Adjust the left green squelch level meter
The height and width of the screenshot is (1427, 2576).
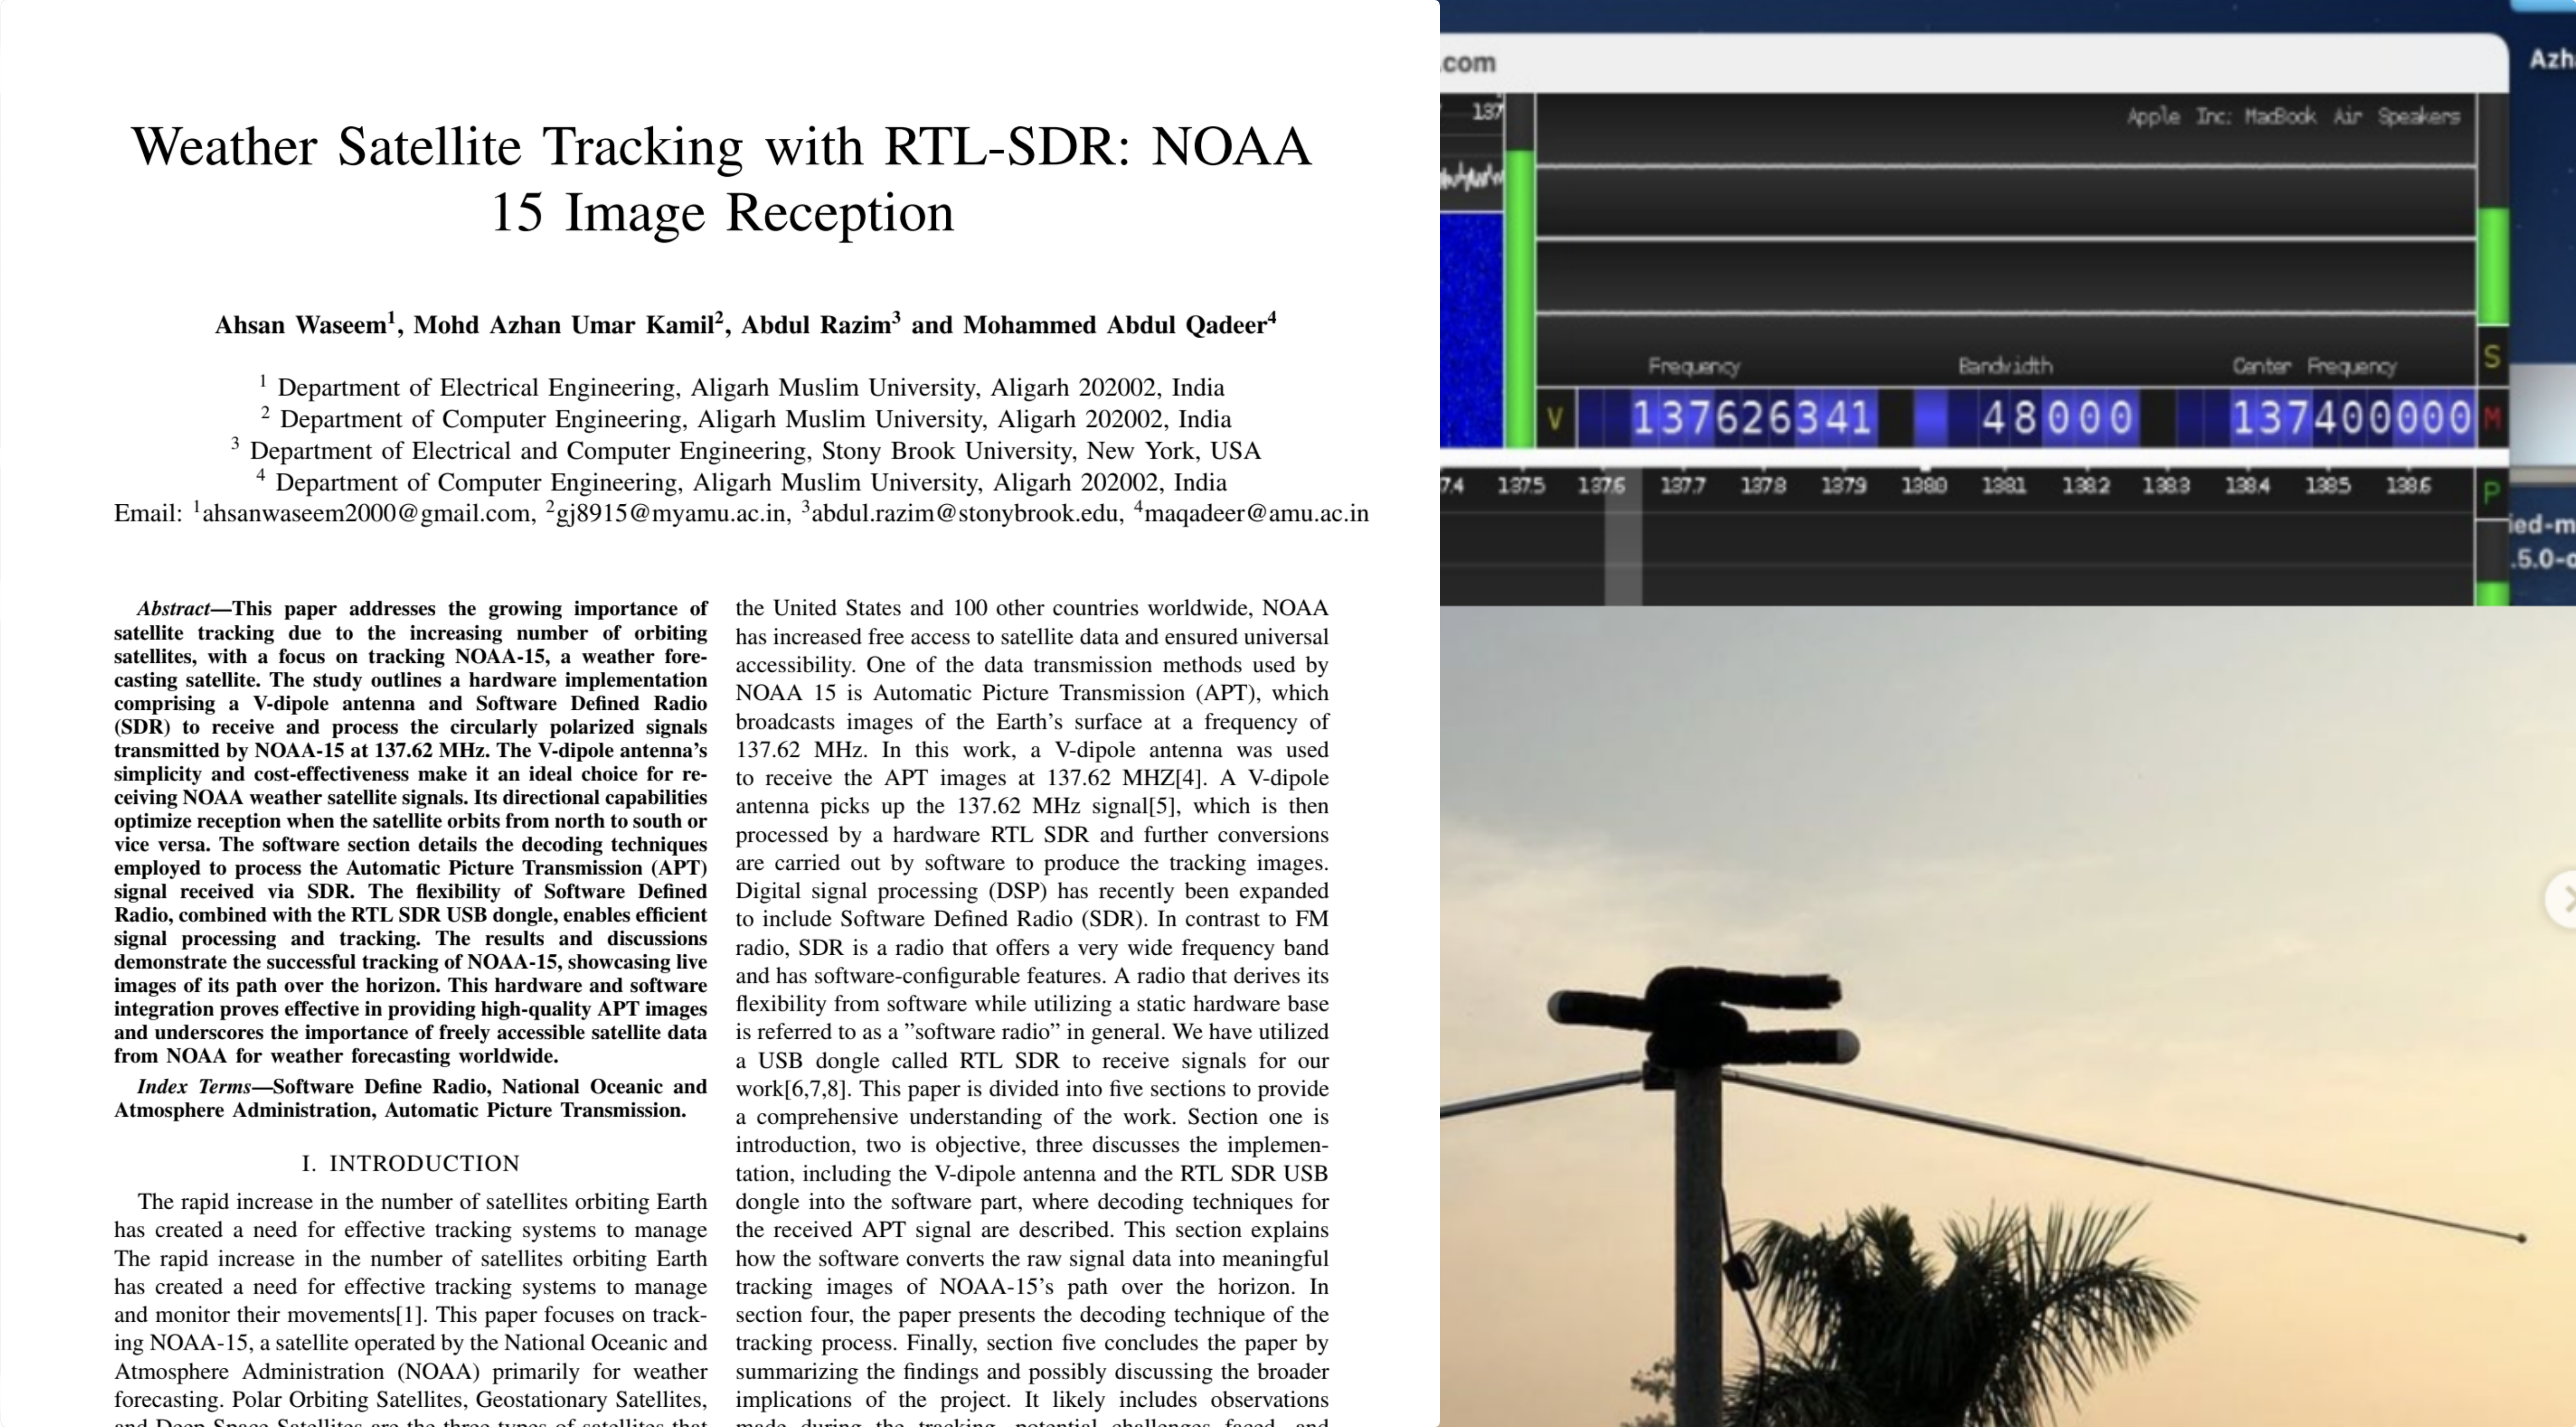[1520, 300]
